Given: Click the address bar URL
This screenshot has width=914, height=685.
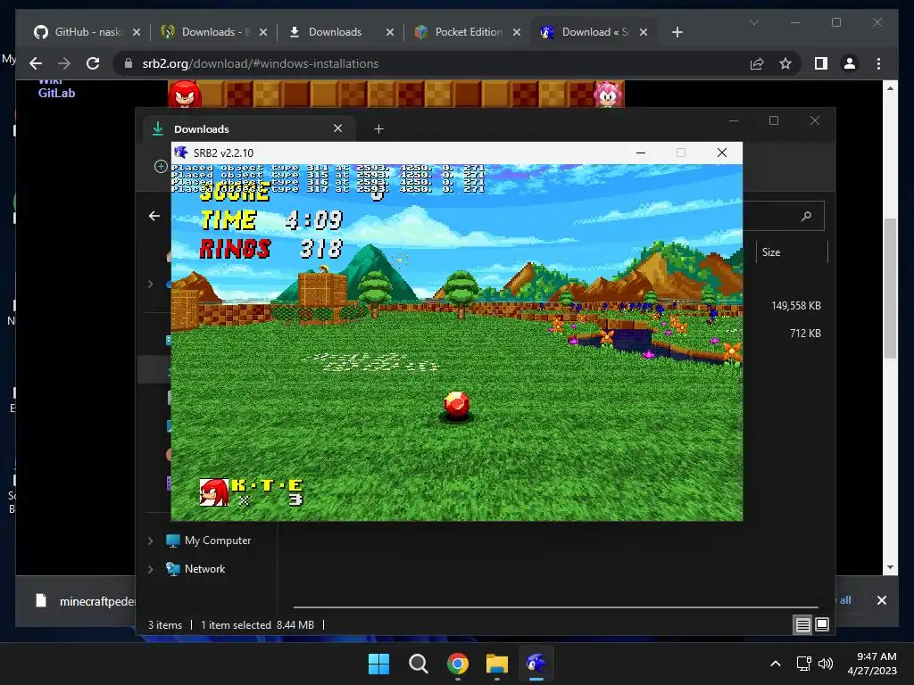Looking at the screenshot, I should point(261,63).
